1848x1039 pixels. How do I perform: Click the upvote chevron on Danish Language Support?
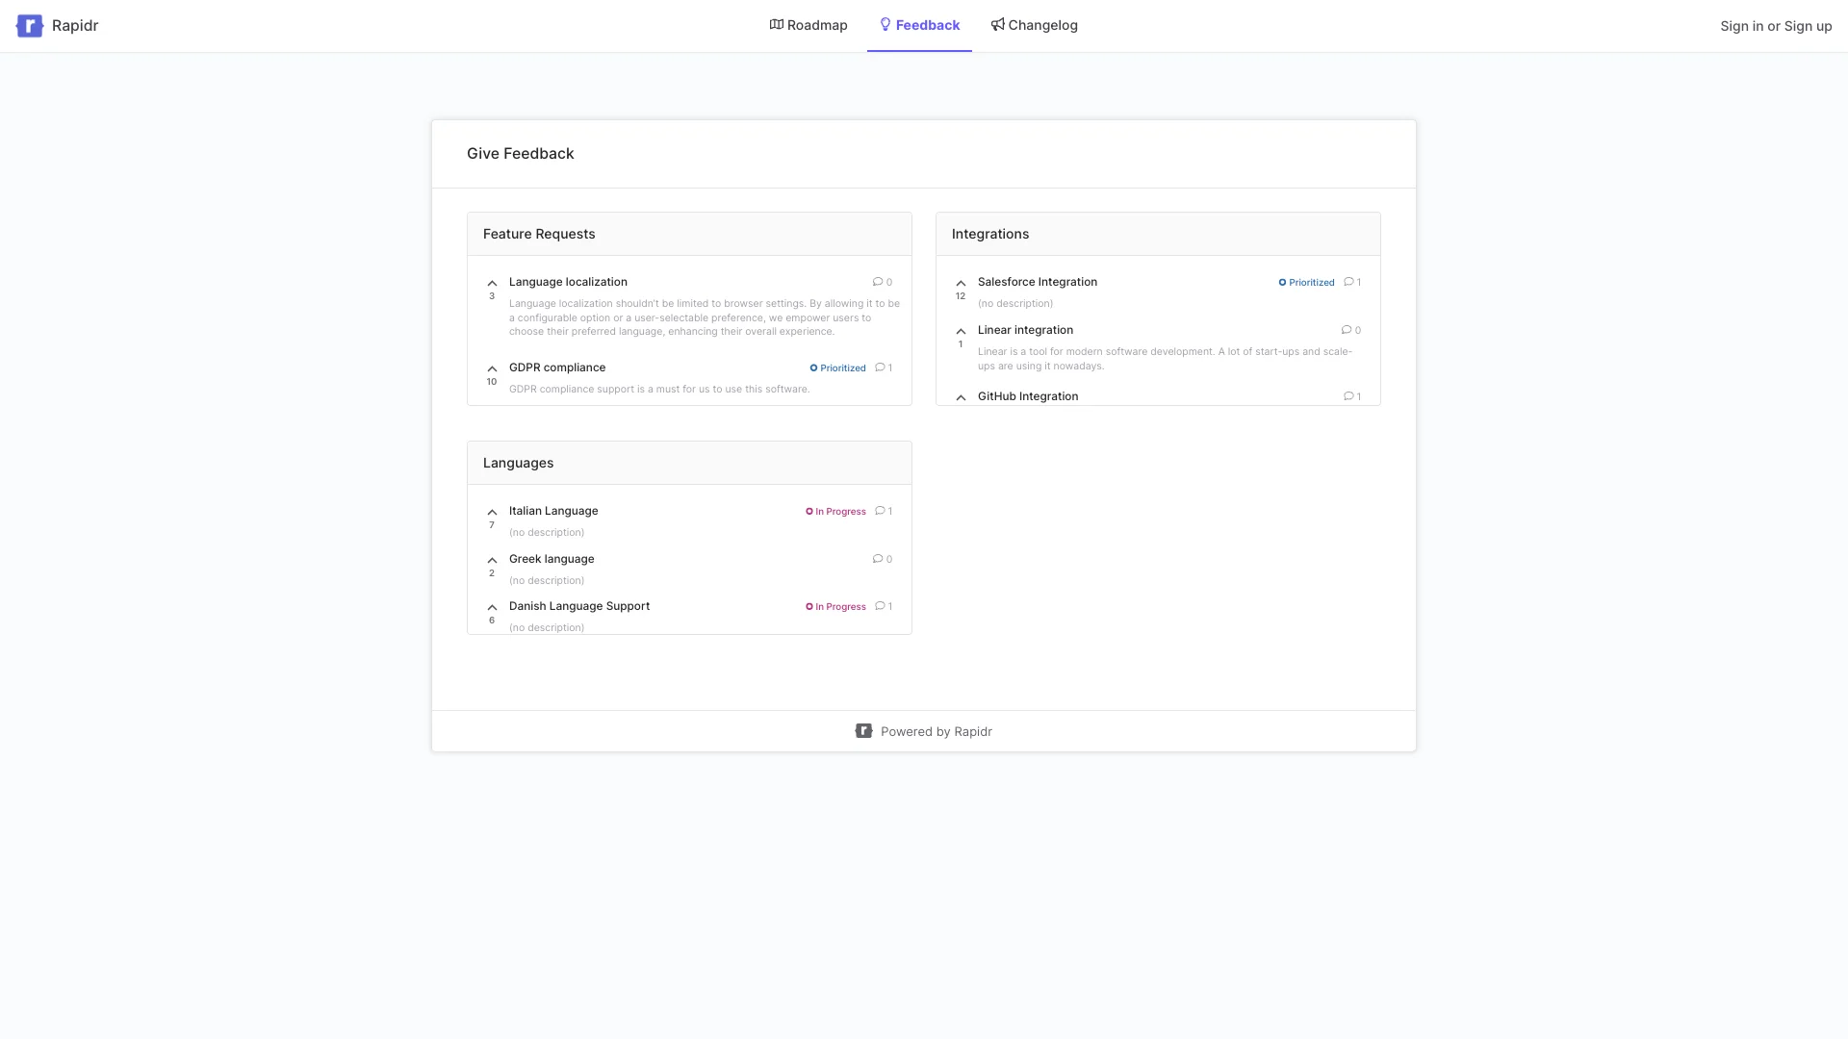491,607
